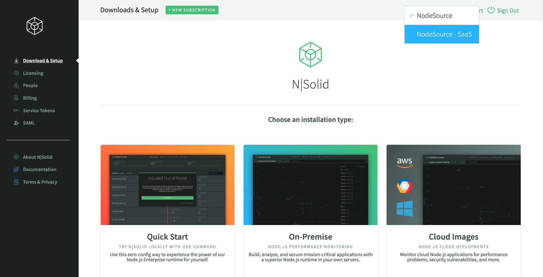The width and height of the screenshot is (543, 277).
Task: Click the gear icon beside Licensing
Action: 16,73
